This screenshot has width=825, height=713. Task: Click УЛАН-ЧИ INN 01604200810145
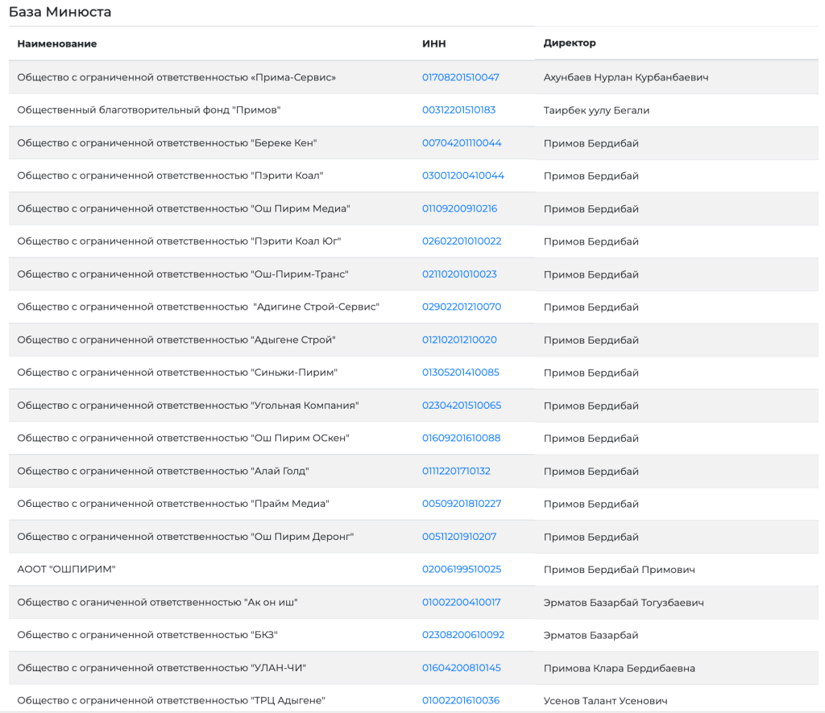pos(461,668)
